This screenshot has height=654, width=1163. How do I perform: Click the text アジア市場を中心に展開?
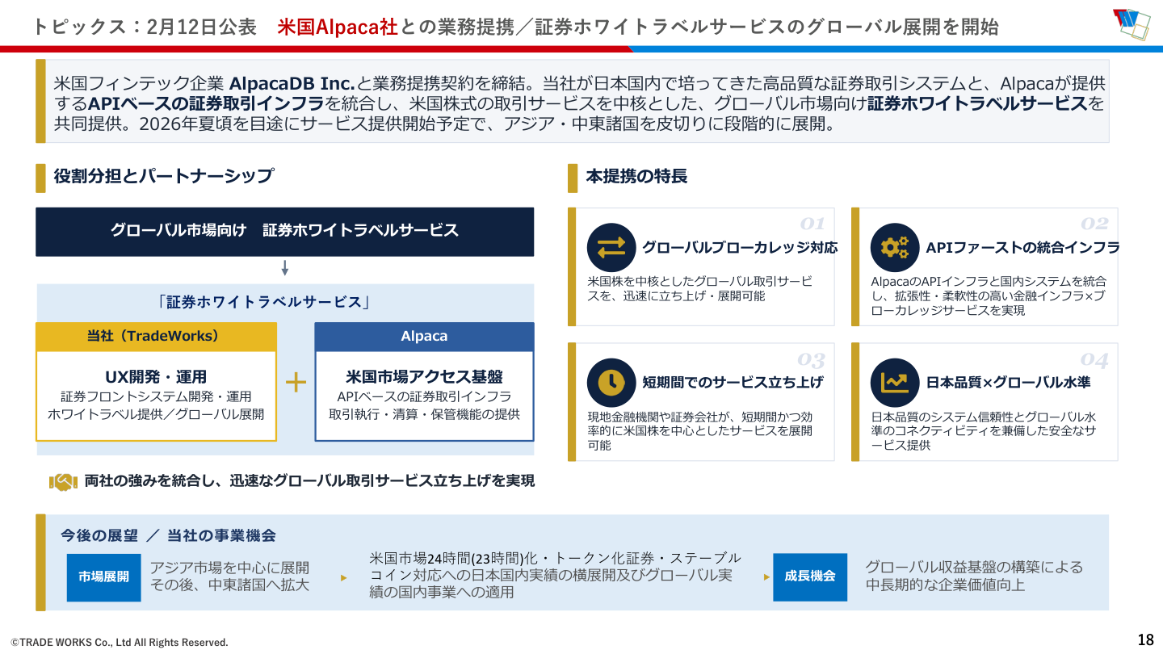pos(229,568)
